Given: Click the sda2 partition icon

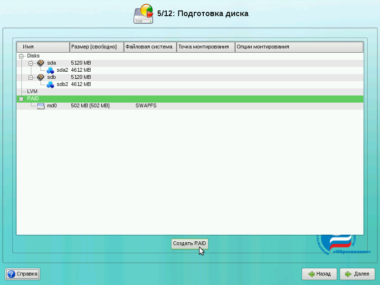Looking at the screenshot, I should point(50,70).
